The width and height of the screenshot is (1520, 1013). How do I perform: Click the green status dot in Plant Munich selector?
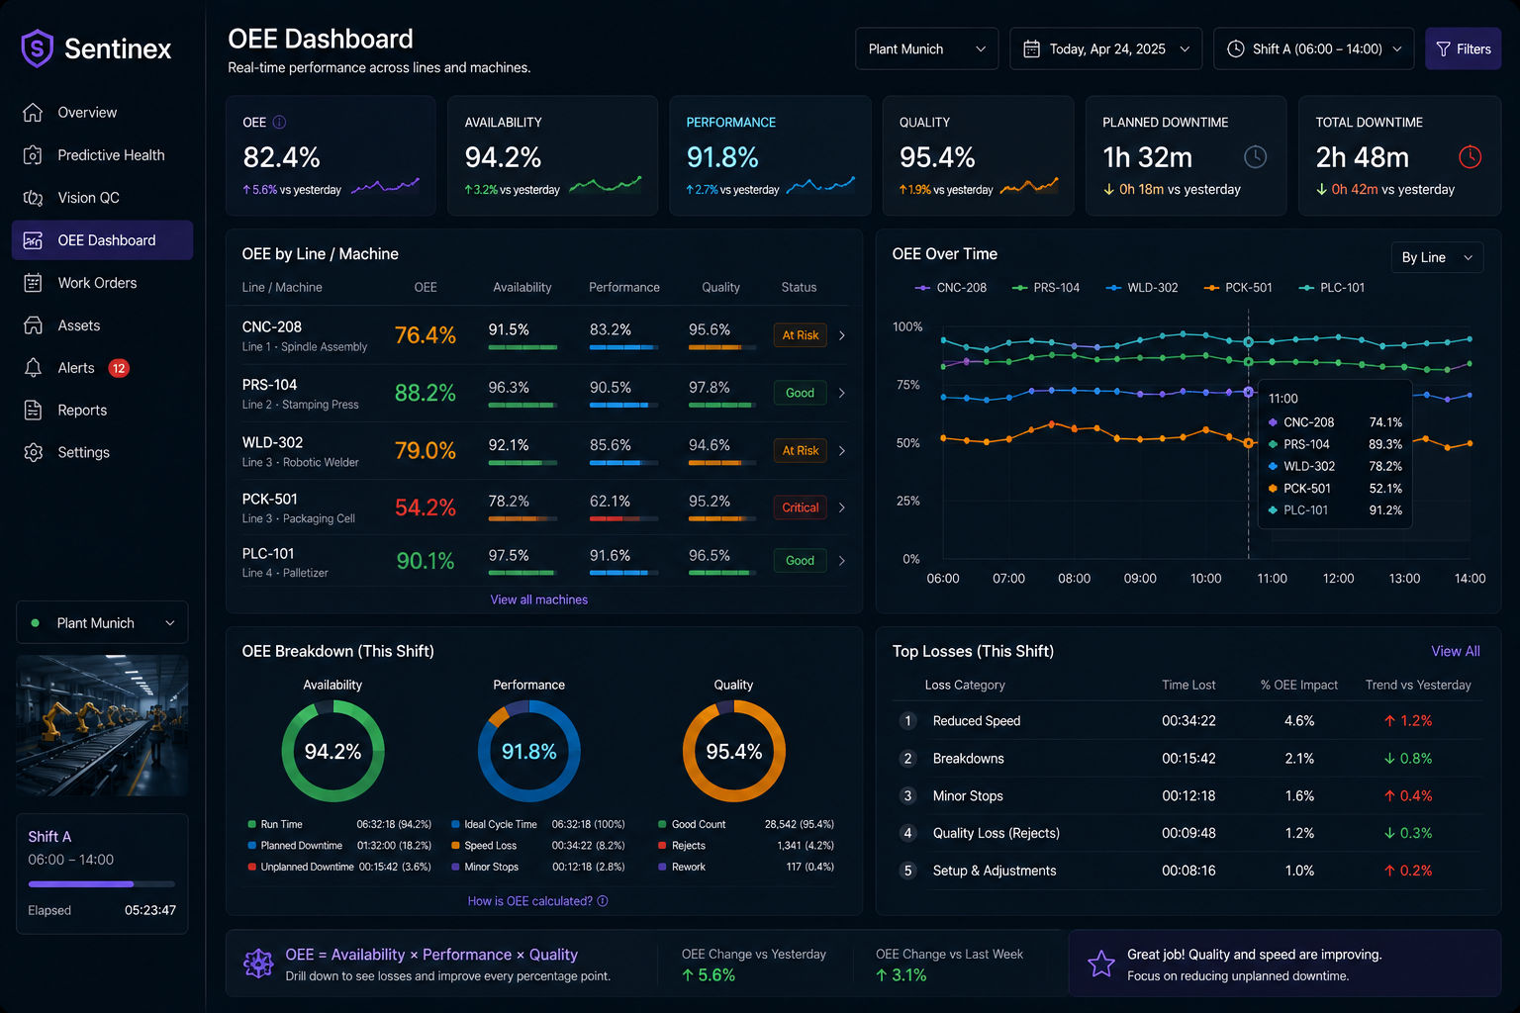36,623
